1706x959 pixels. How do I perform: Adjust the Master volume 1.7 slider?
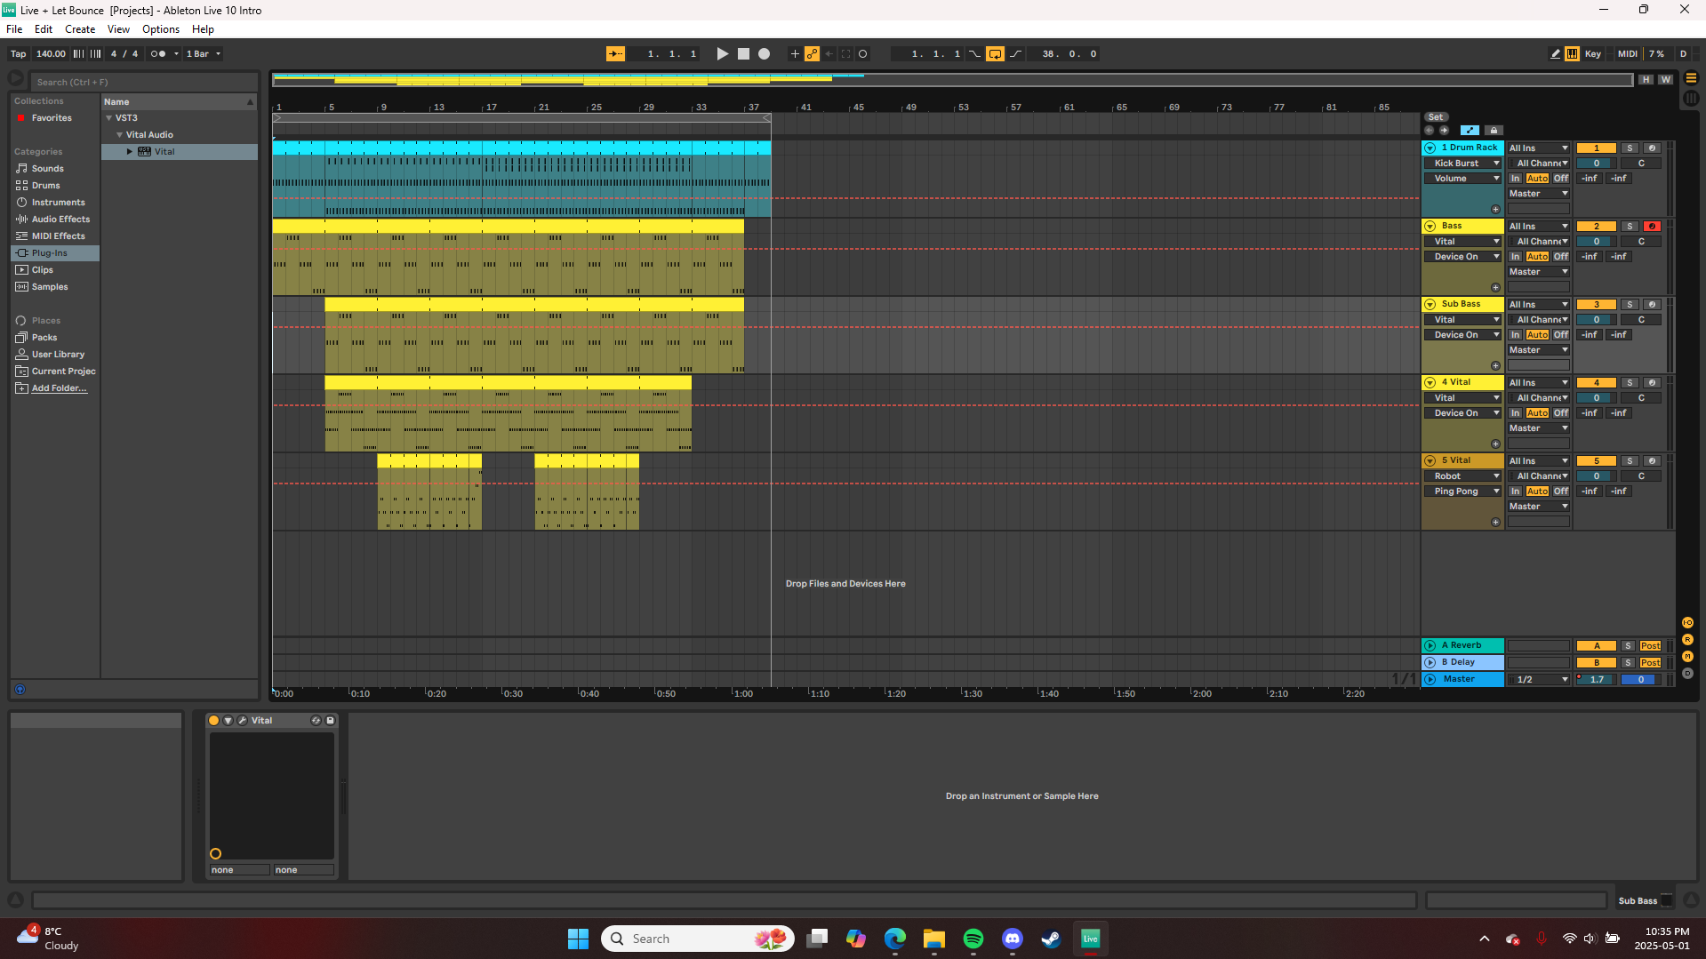[1596, 680]
